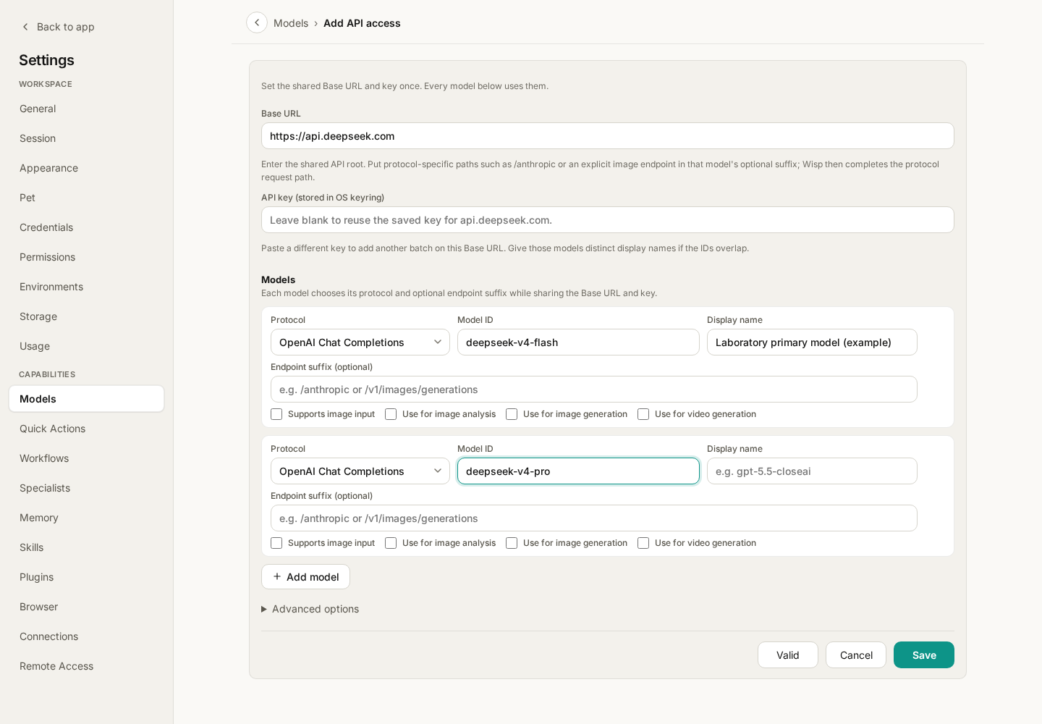Viewport: 1042px width, 724px height.
Task: Open Remote Access settings
Action: [86, 666]
